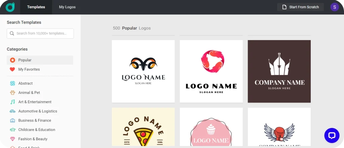Select the ram horns logo template

tap(143, 71)
